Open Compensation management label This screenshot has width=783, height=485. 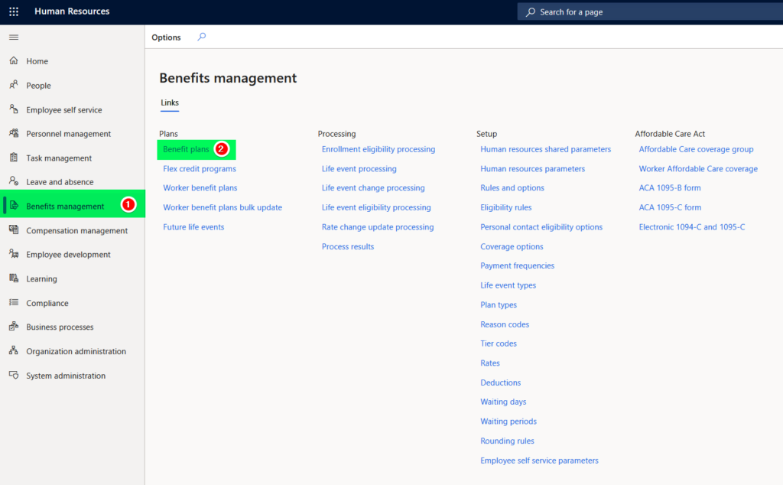77,230
